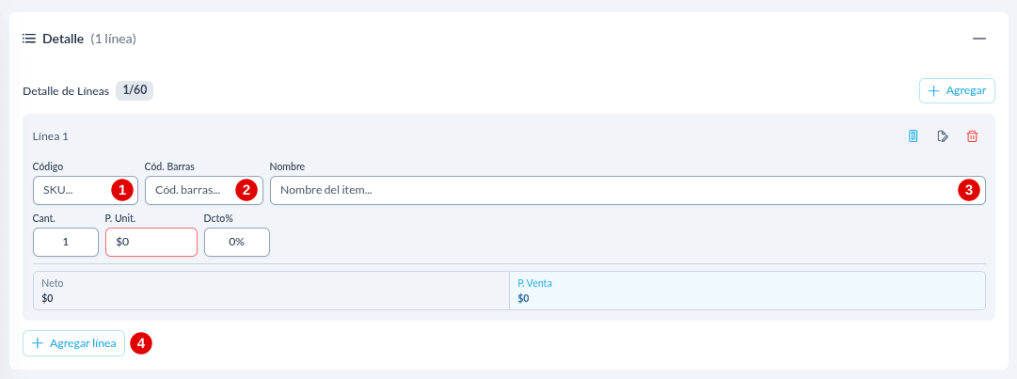Click the Agregar button at top right
This screenshot has height=379, width=1017.
click(x=958, y=90)
